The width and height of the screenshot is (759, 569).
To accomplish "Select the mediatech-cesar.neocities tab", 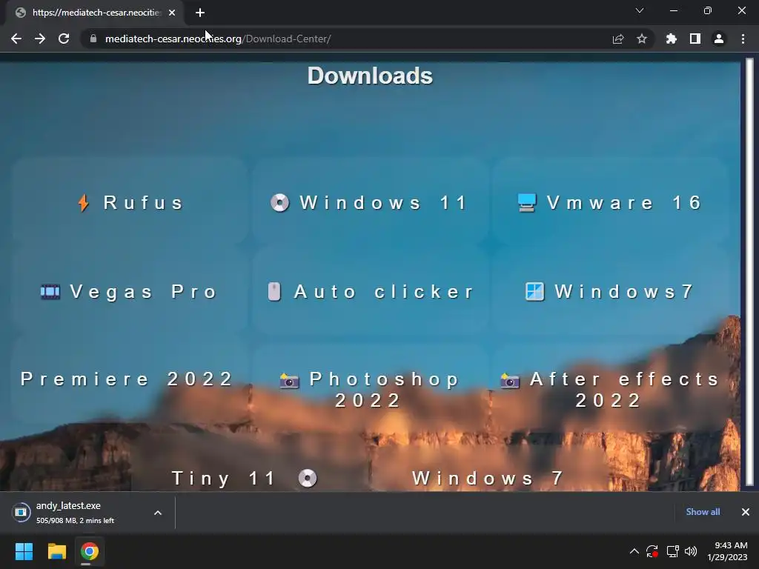I will point(95,13).
